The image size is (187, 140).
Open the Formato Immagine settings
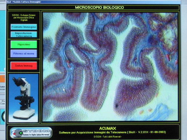tap(24, 27)
